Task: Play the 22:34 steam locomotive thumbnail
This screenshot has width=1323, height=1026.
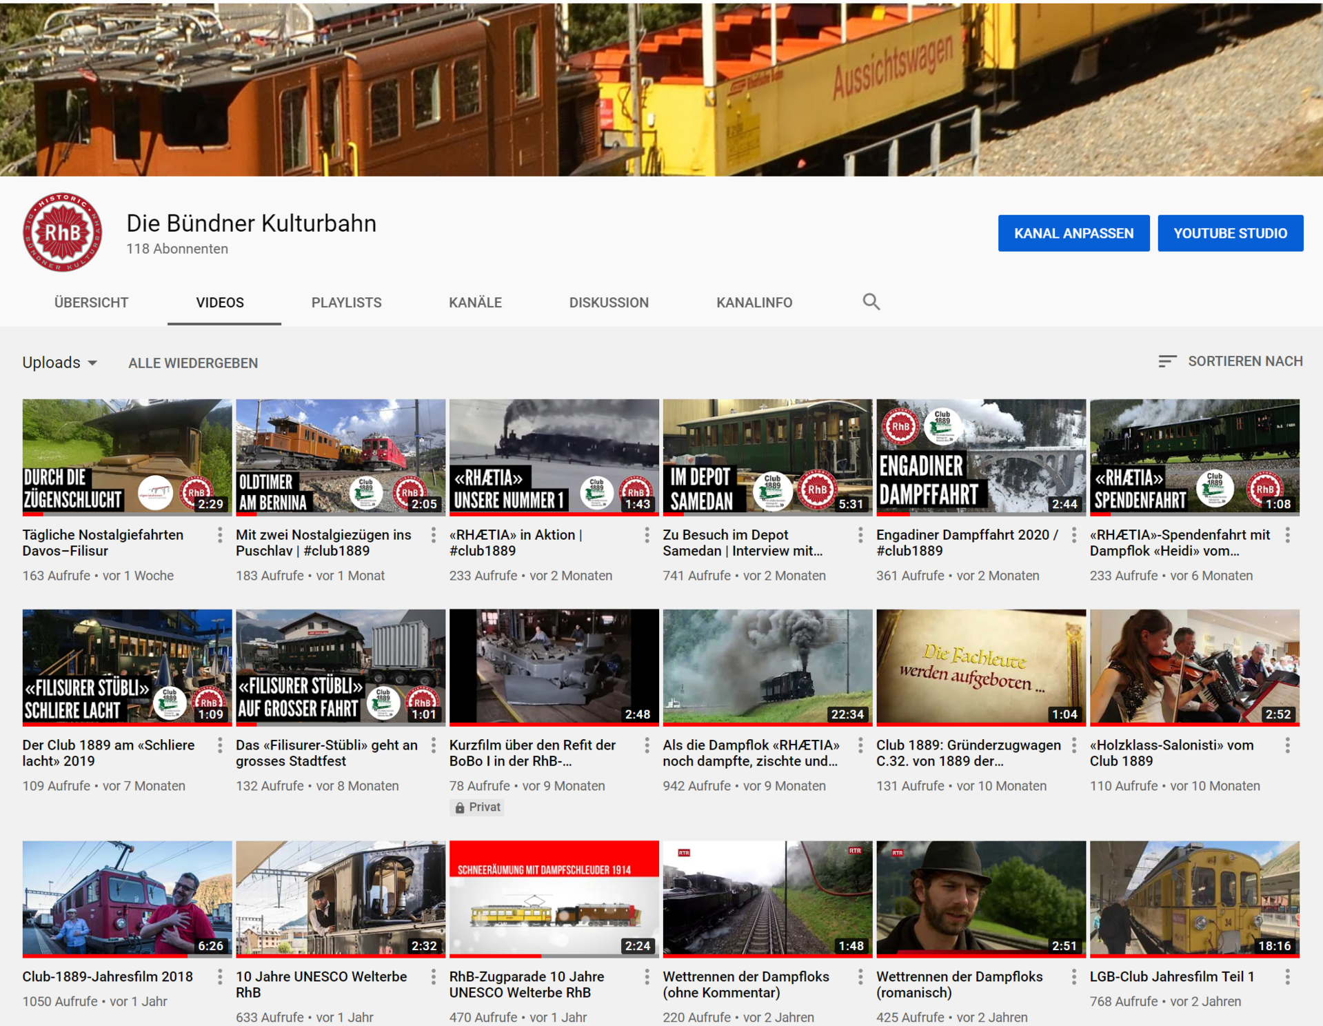Action: click(767, 667)
